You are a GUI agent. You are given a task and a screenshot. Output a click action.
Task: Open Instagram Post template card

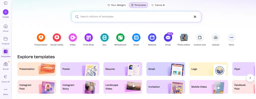coord(37,87)
